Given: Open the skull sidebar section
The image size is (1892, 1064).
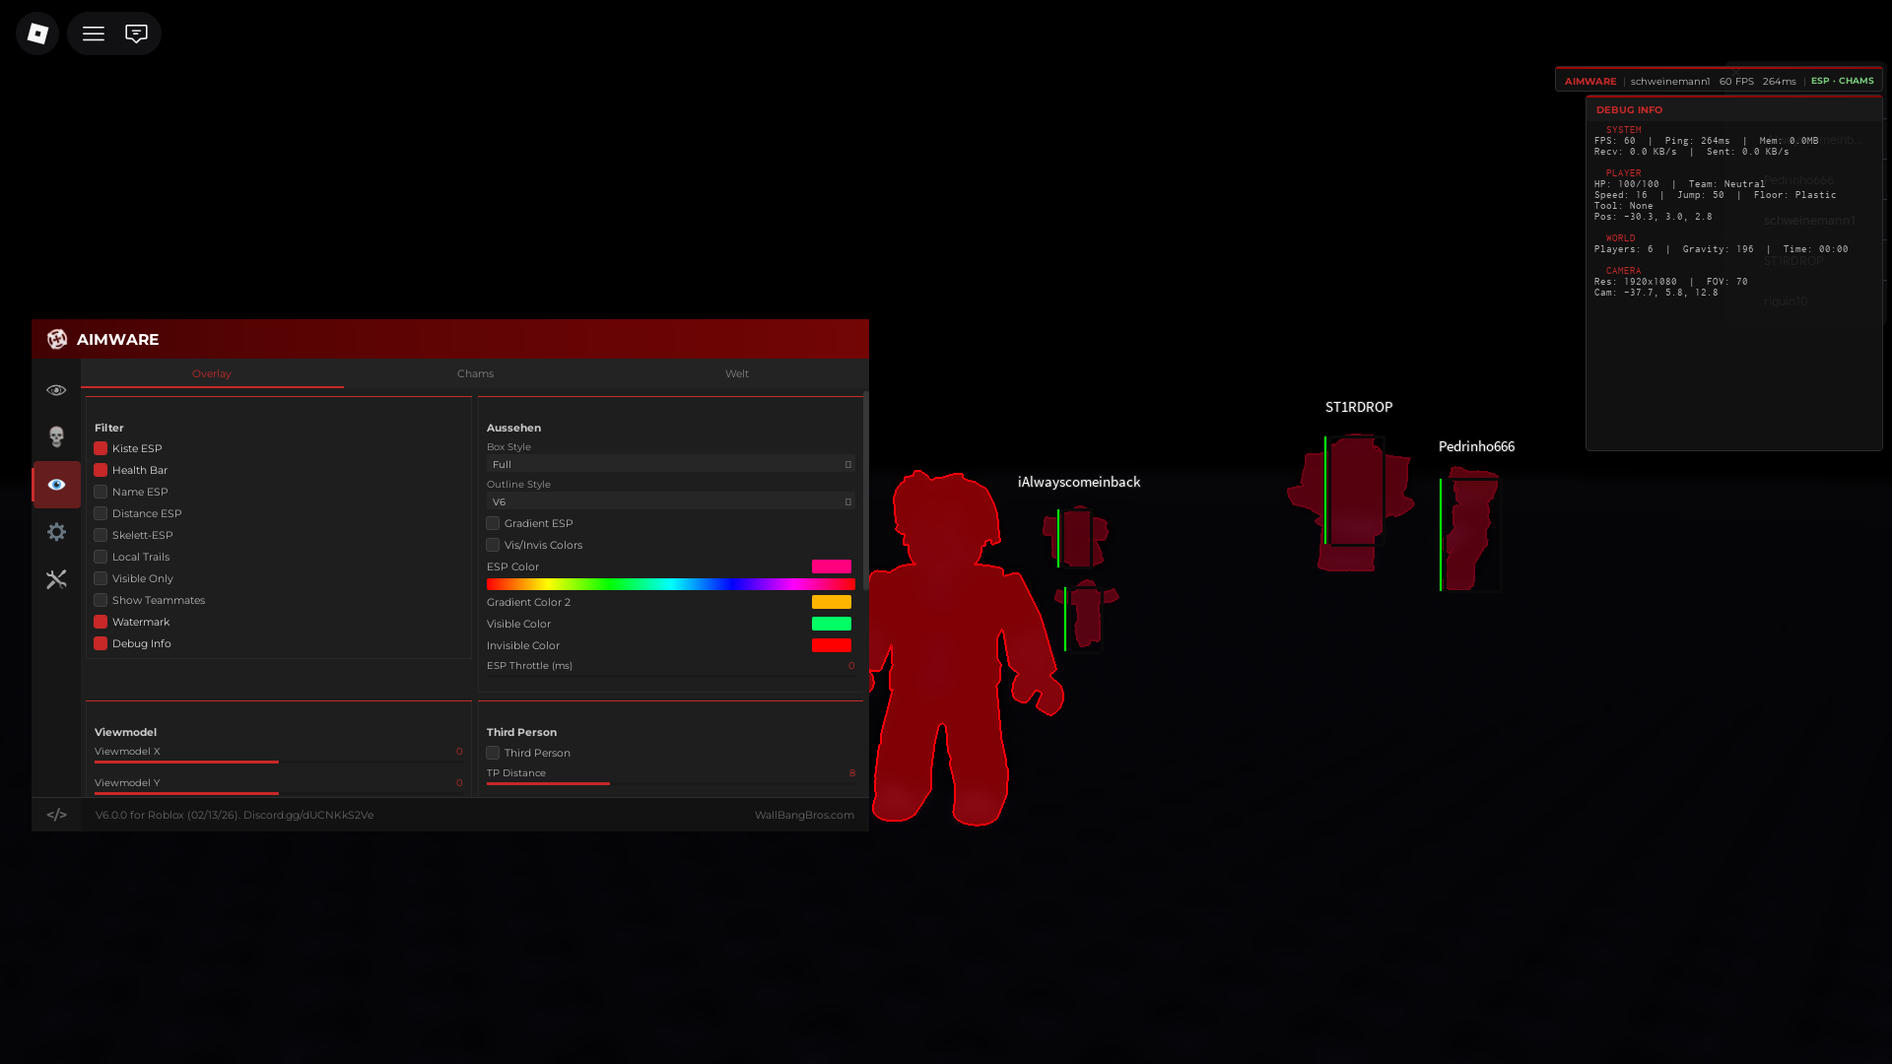Looking at the screenshot, I should click(x=56, y=436).
